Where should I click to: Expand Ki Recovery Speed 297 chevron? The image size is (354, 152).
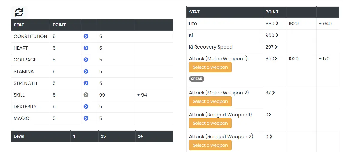[276, 47]
